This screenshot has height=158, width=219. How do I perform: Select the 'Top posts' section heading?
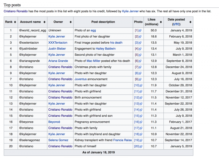[12, 5]
